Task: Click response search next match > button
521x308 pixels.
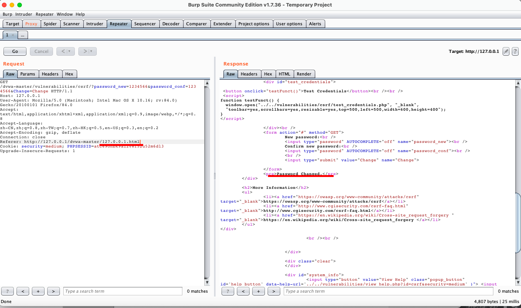Action: 274,291
